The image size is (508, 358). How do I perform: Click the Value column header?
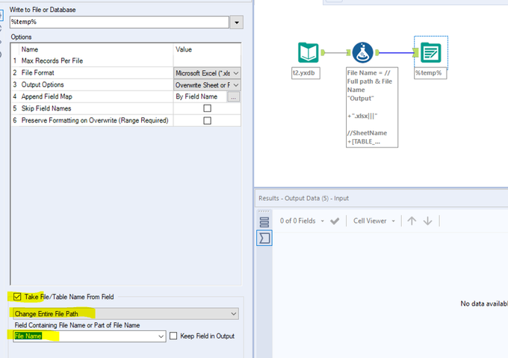pos(184,49)
